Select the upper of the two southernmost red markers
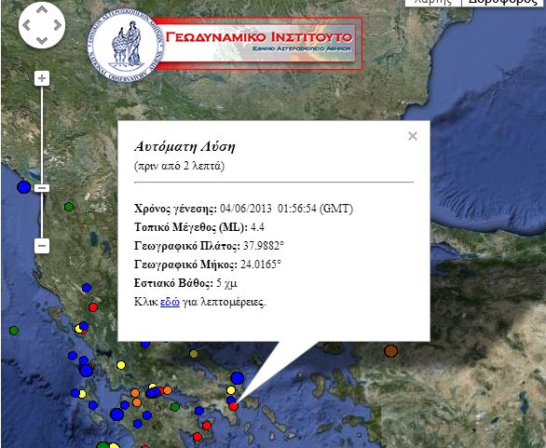The height and width of the screenshot is (448, 546). (207, 426)
